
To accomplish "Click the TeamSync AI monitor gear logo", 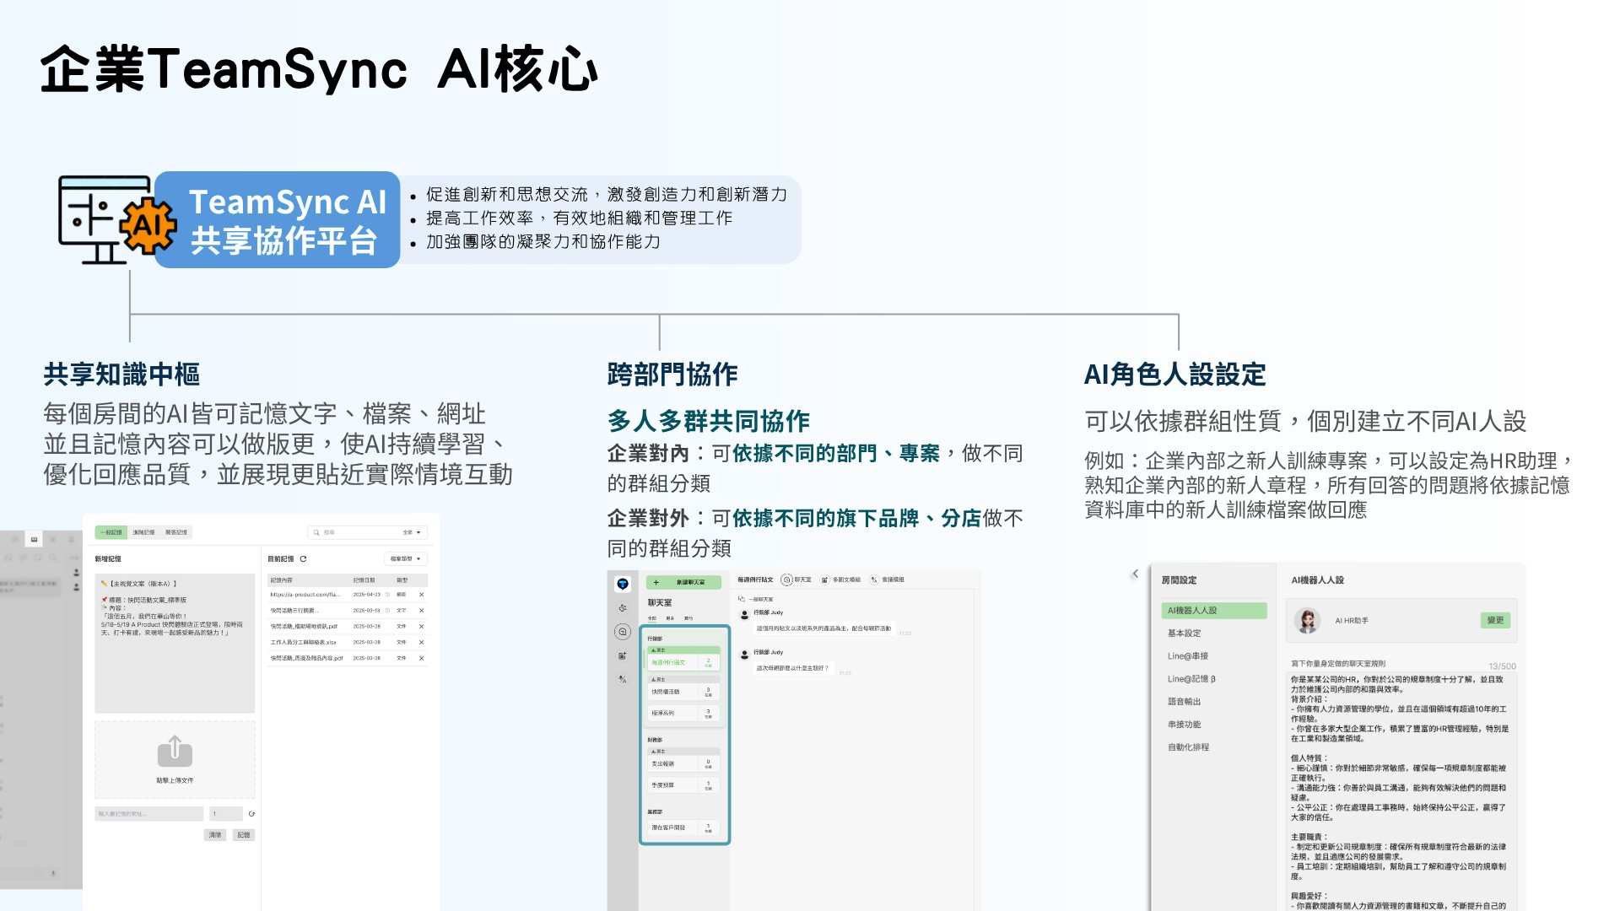I will click(x=116, y=219).
